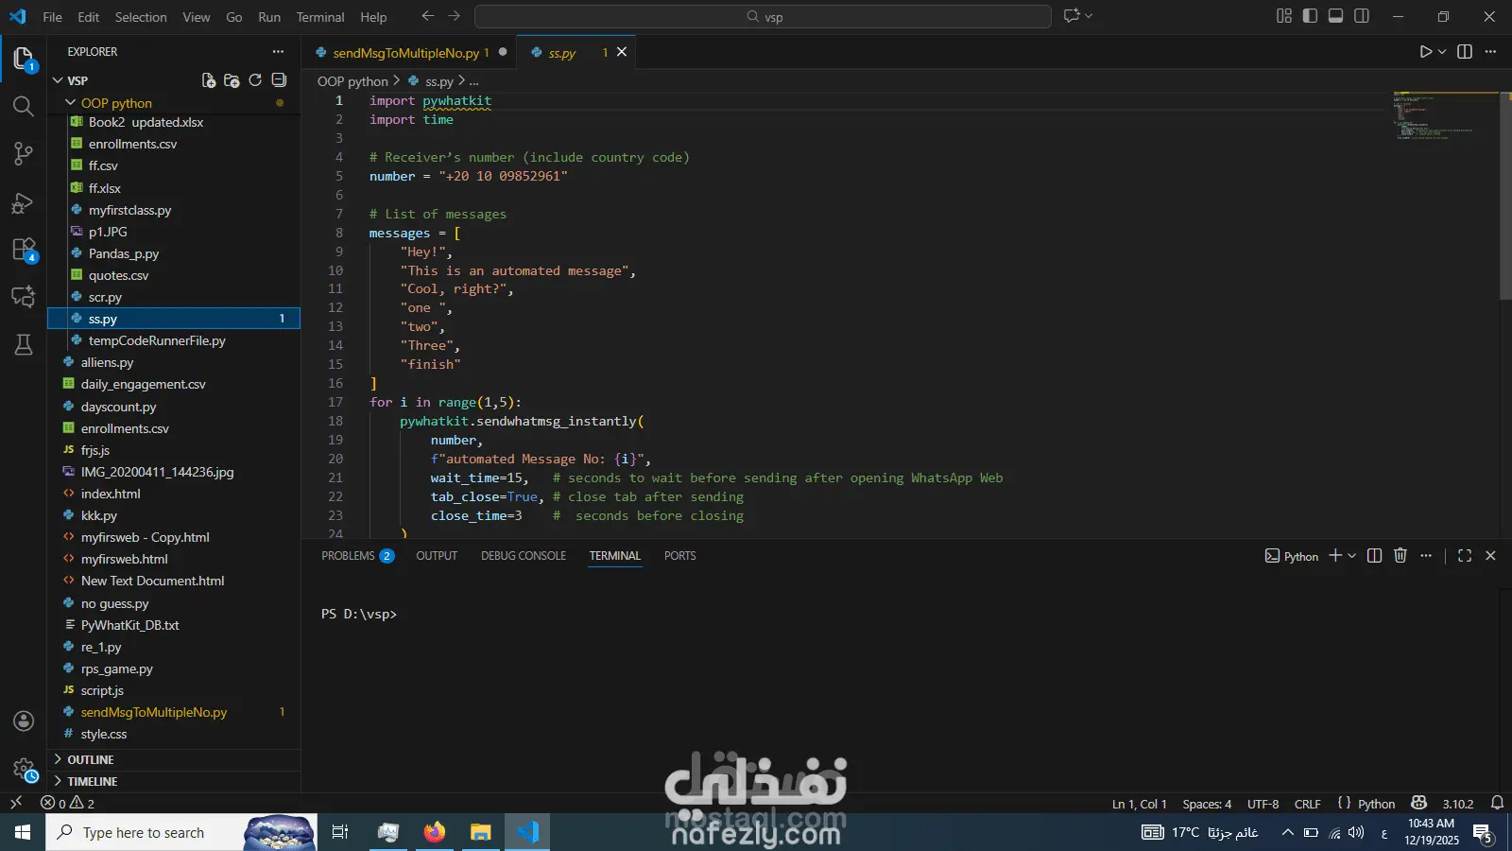The height and width of the screenshot is (851, 1512).
Task: Toggle the primary side bar layout button
Action: tap(1310, 16)
